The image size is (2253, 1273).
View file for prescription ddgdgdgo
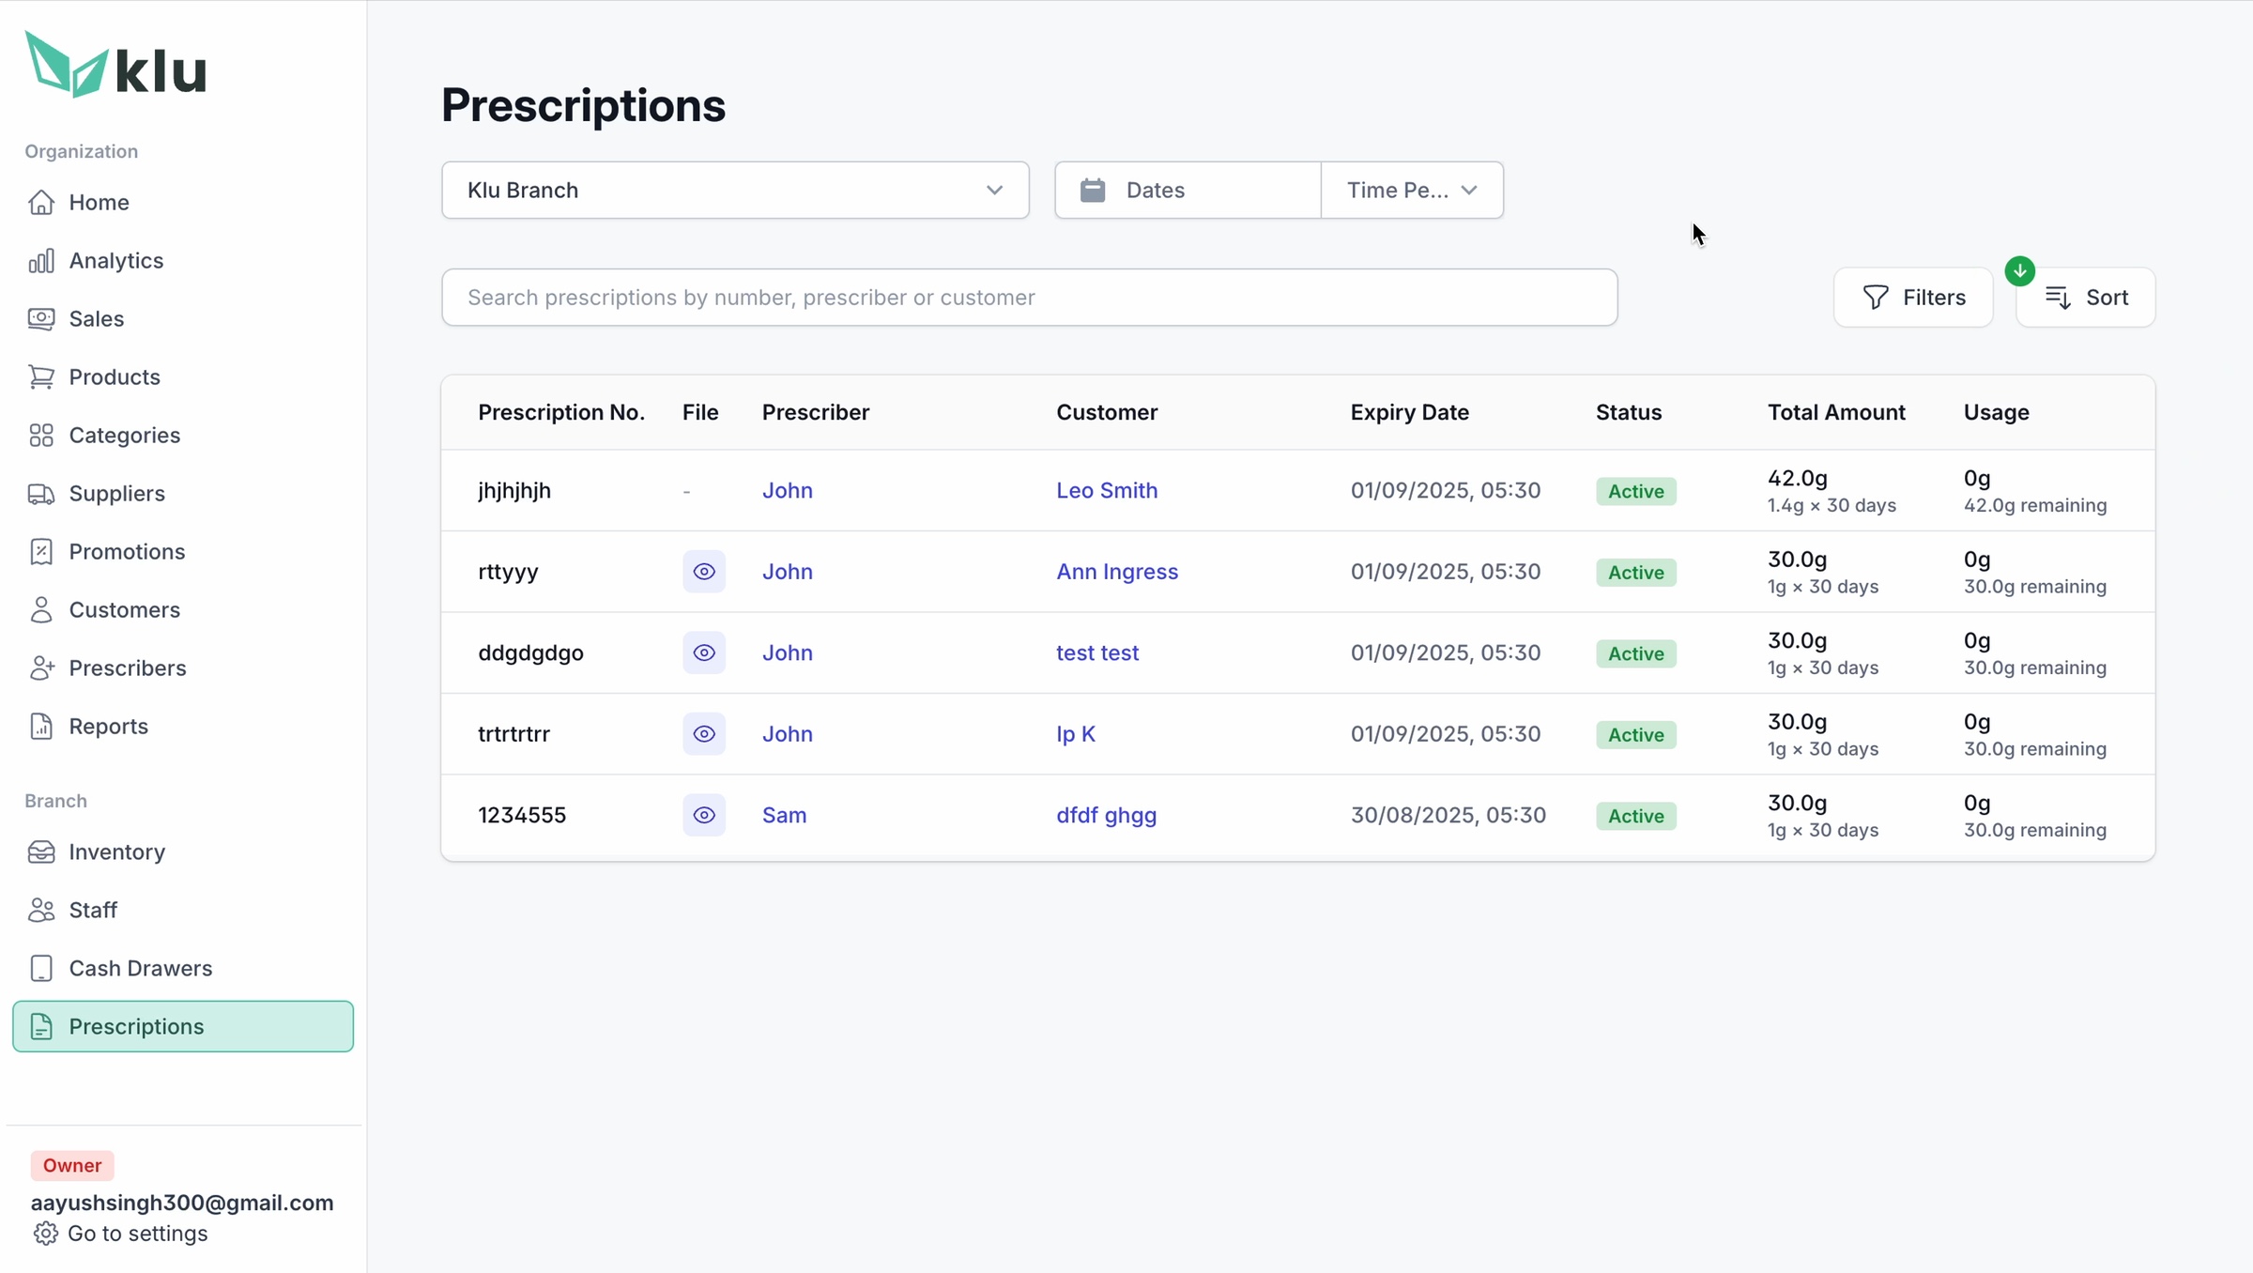pyautogui.click(x=704, y=652)
